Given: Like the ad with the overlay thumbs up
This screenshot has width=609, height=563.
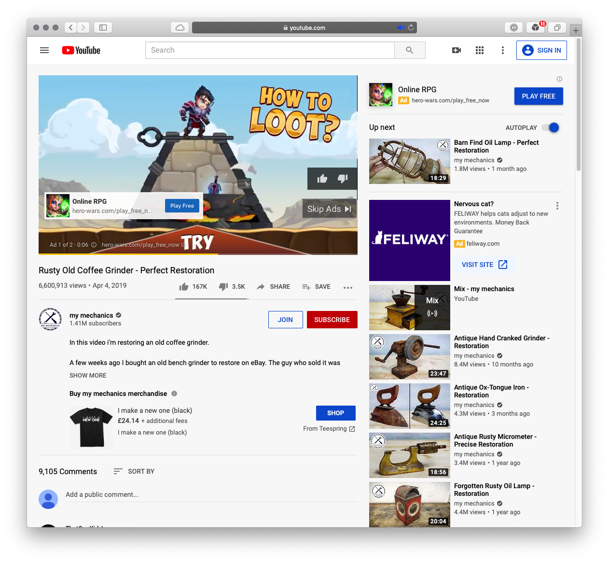Looking at the screenshot, I should point(322,179).
